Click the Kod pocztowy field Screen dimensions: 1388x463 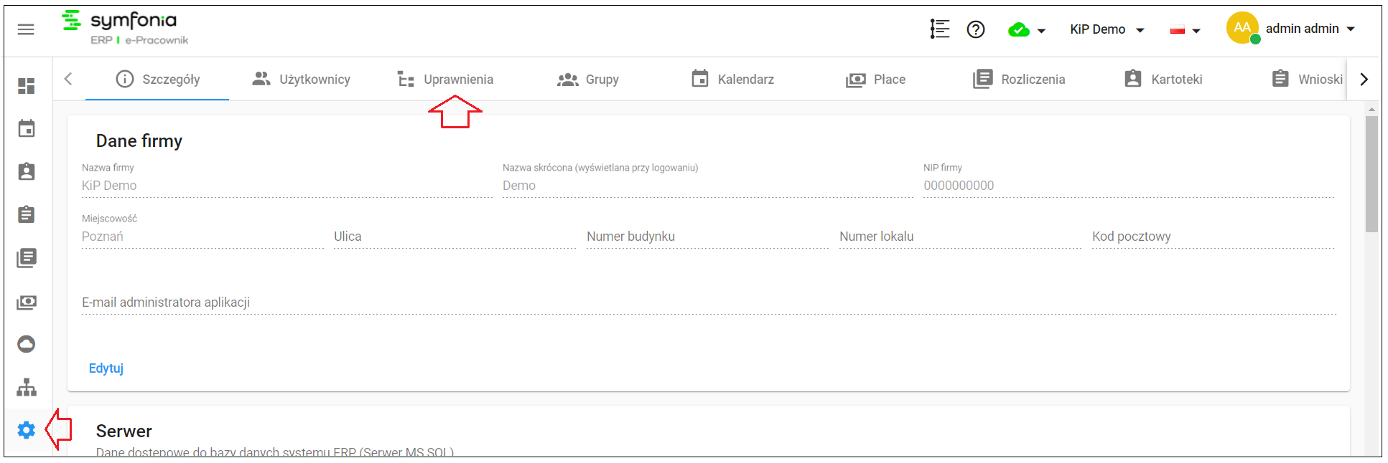tap(1214, 237)
